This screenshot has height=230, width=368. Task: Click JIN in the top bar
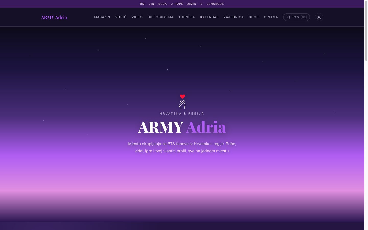point(152,4)
